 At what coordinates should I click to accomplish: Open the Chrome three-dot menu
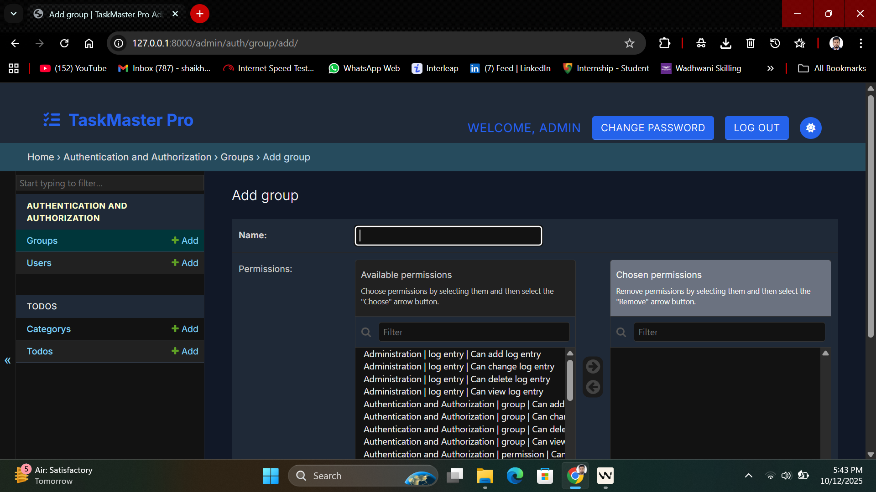861,43
